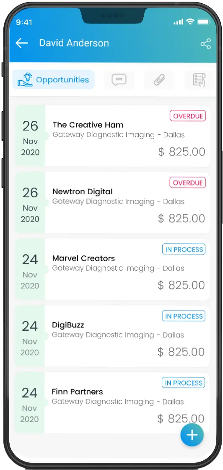This screenshot has width=223, height=470.
Task: Open the Newtron Digital opportunity
Action: [x=112, y=203]
